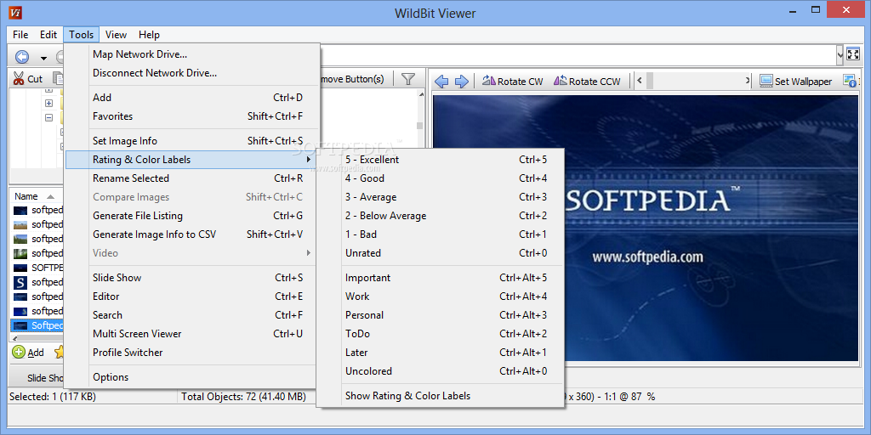Set the image as wallpaper

pyautogui.click(x=795, y=82)
